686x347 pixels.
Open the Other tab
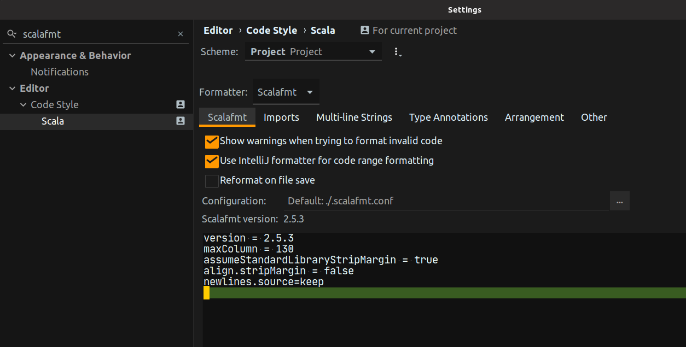594,117
